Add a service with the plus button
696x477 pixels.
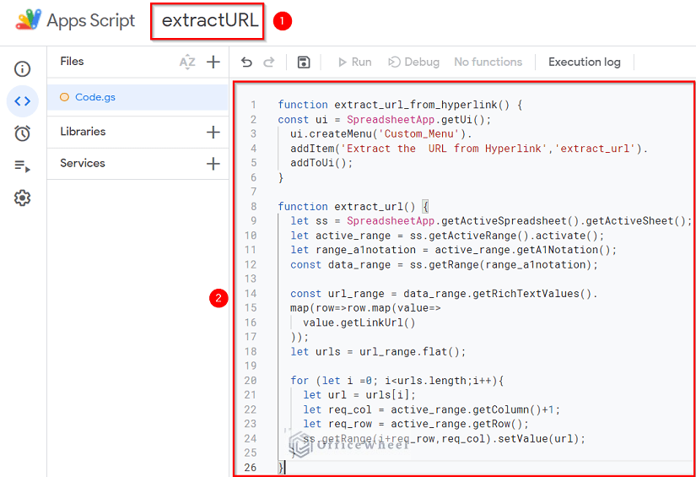(213, 164)
